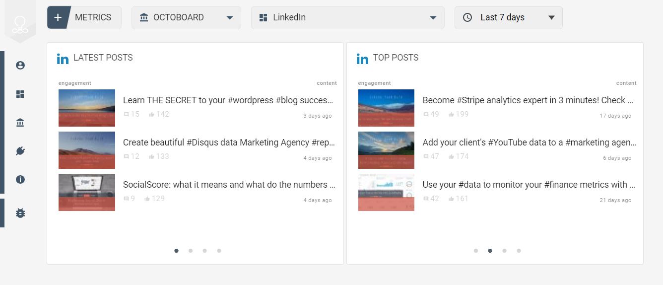
Task: Click the bank icon in OCTOBOARD selector
Action: pyautogui.click(x=144, y=17)
